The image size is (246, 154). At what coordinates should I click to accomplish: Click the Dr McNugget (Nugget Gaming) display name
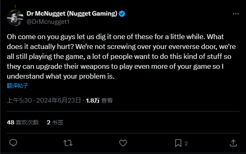(x=72, y=14)
